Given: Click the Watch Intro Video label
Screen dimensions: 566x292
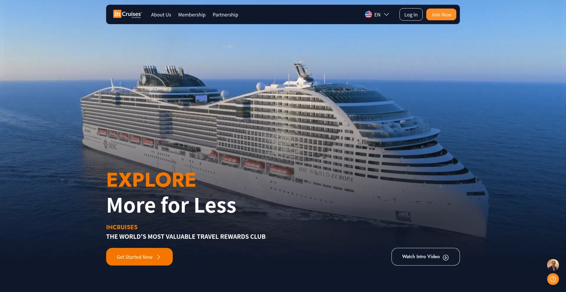Looking at the screenshot, I should pyautogui.click(x=421, y=256).
